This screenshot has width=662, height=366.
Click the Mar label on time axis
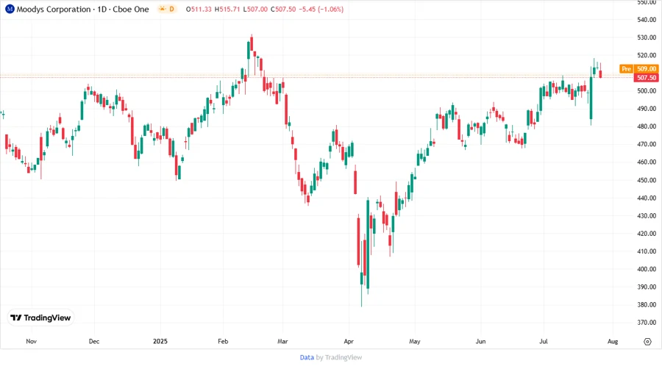click(282, 341)
